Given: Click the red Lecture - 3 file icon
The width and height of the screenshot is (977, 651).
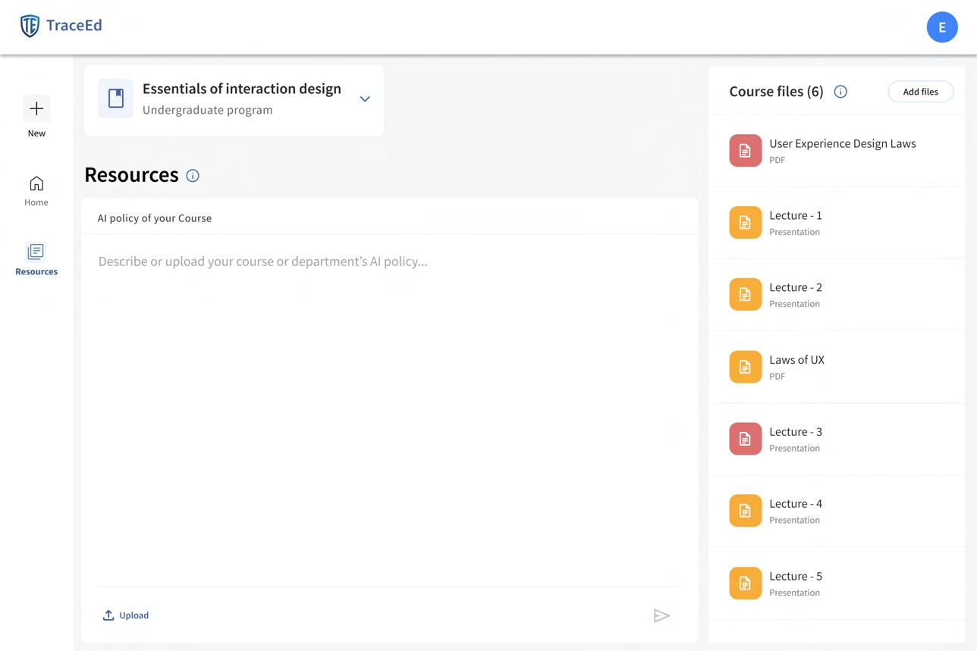Looking at the screenshot, I should 745,439.
